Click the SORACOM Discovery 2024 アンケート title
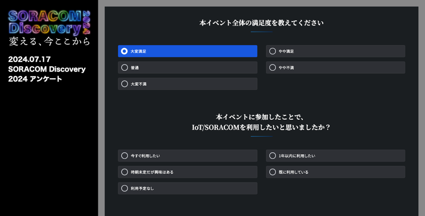This screenshot has width=425, height=216. point(46,74)
